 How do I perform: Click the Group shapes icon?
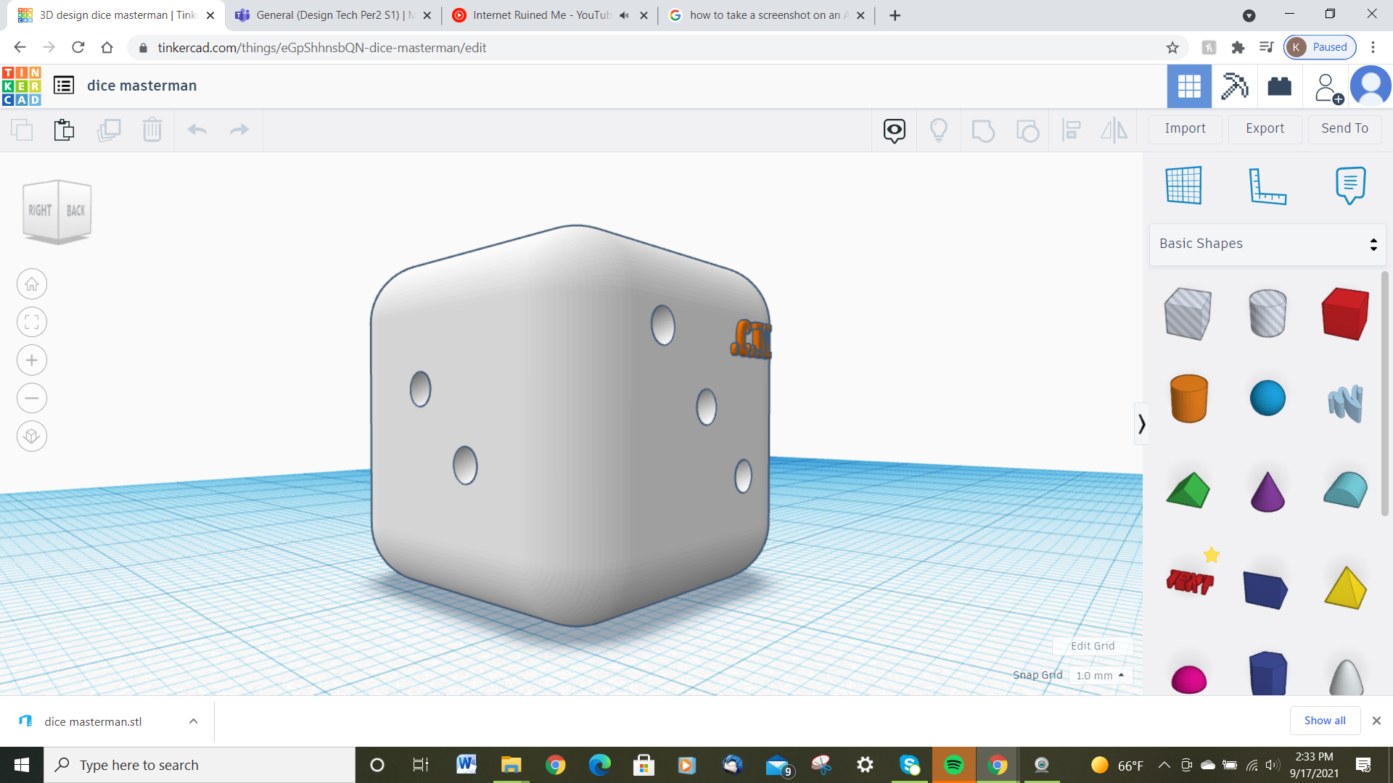click(983, 130)
